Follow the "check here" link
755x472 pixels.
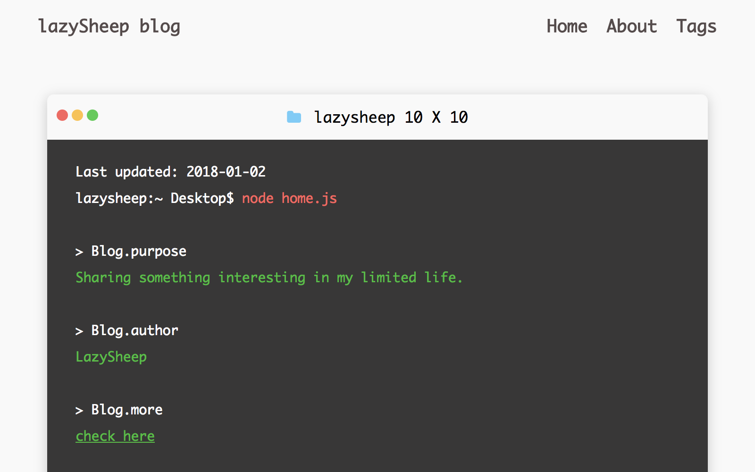click(x=115, y=436)
